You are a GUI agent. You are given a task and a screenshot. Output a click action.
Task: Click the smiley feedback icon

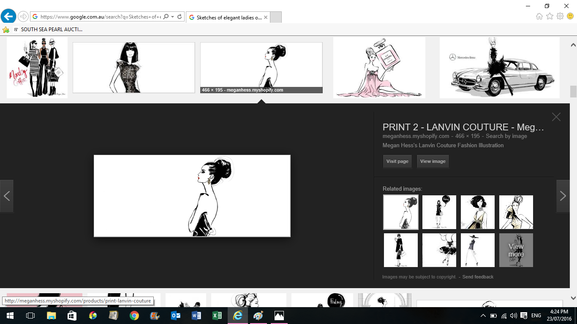(570, 16)
